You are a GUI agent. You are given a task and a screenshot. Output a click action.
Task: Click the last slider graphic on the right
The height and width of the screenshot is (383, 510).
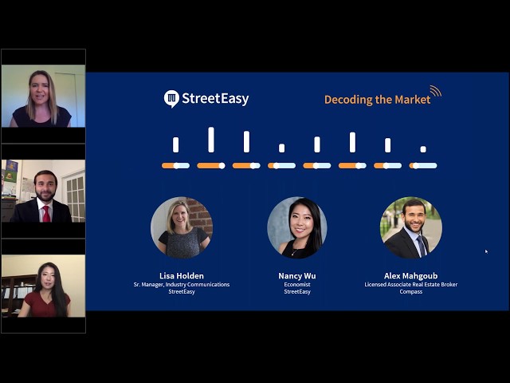423,166
